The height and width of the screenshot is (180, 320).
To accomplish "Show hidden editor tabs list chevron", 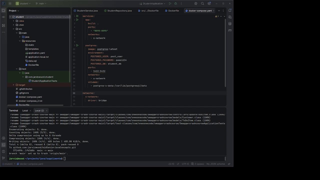I will 219,11.
